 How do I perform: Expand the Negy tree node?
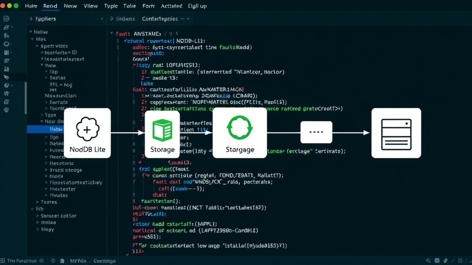pyautogui.click(x=38, y=229)
